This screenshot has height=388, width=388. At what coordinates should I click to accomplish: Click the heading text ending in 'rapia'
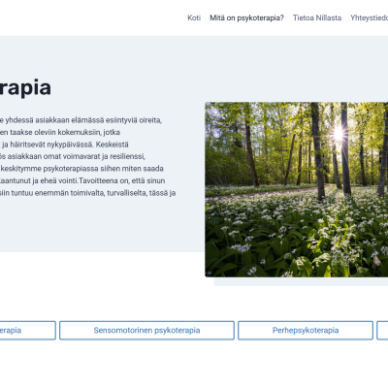click(25, 88)
